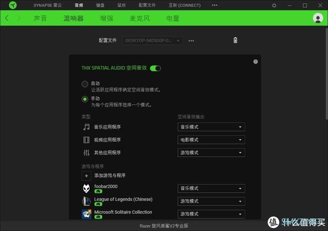
Task: Click the vertical scrollbar thumb
Action: [x=327, y=74]
